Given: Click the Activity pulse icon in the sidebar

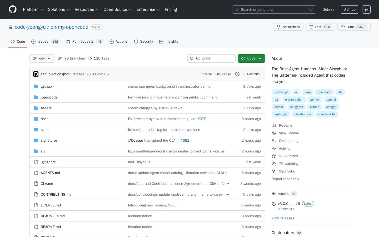Looking at the screenshot, I should point(274,148).
